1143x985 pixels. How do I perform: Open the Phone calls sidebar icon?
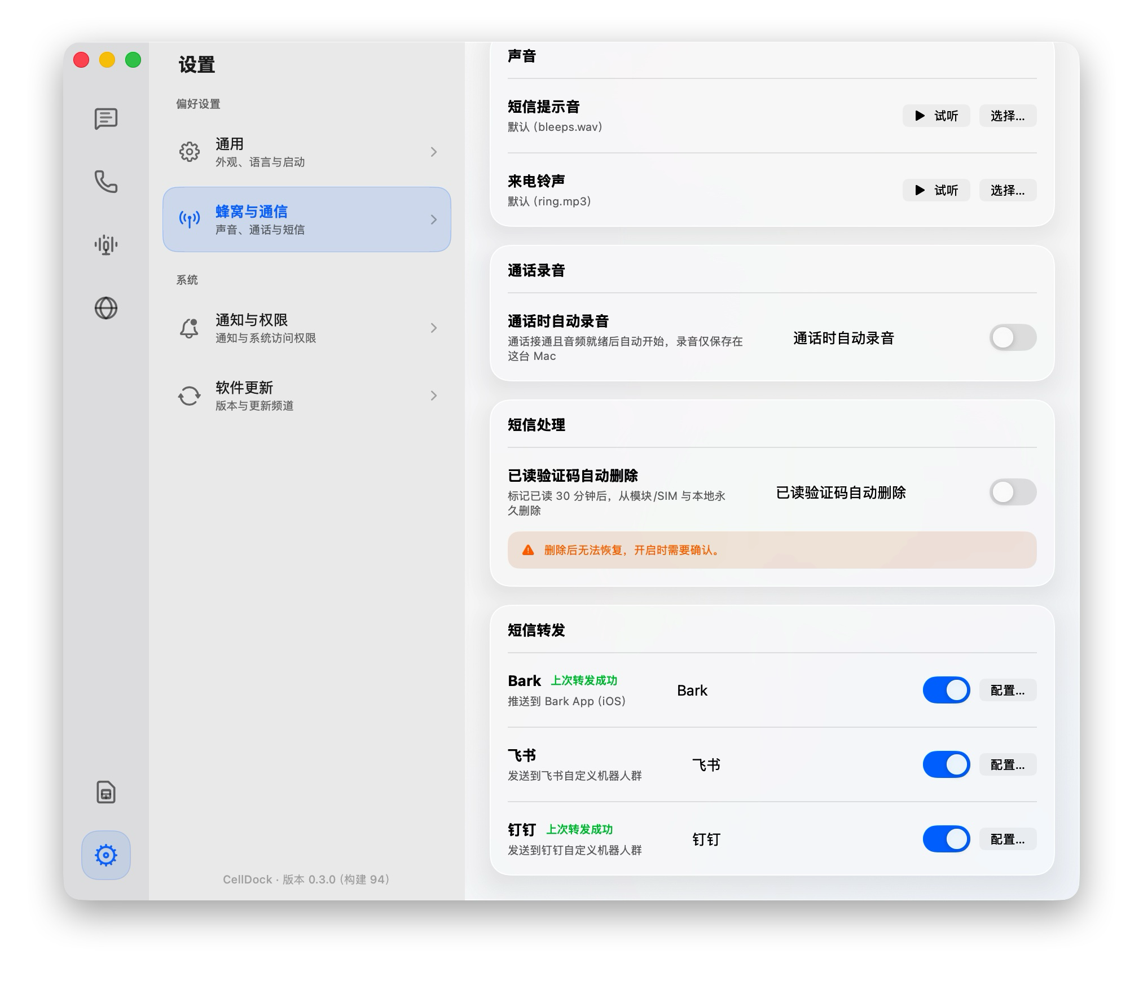coord(106,182)
